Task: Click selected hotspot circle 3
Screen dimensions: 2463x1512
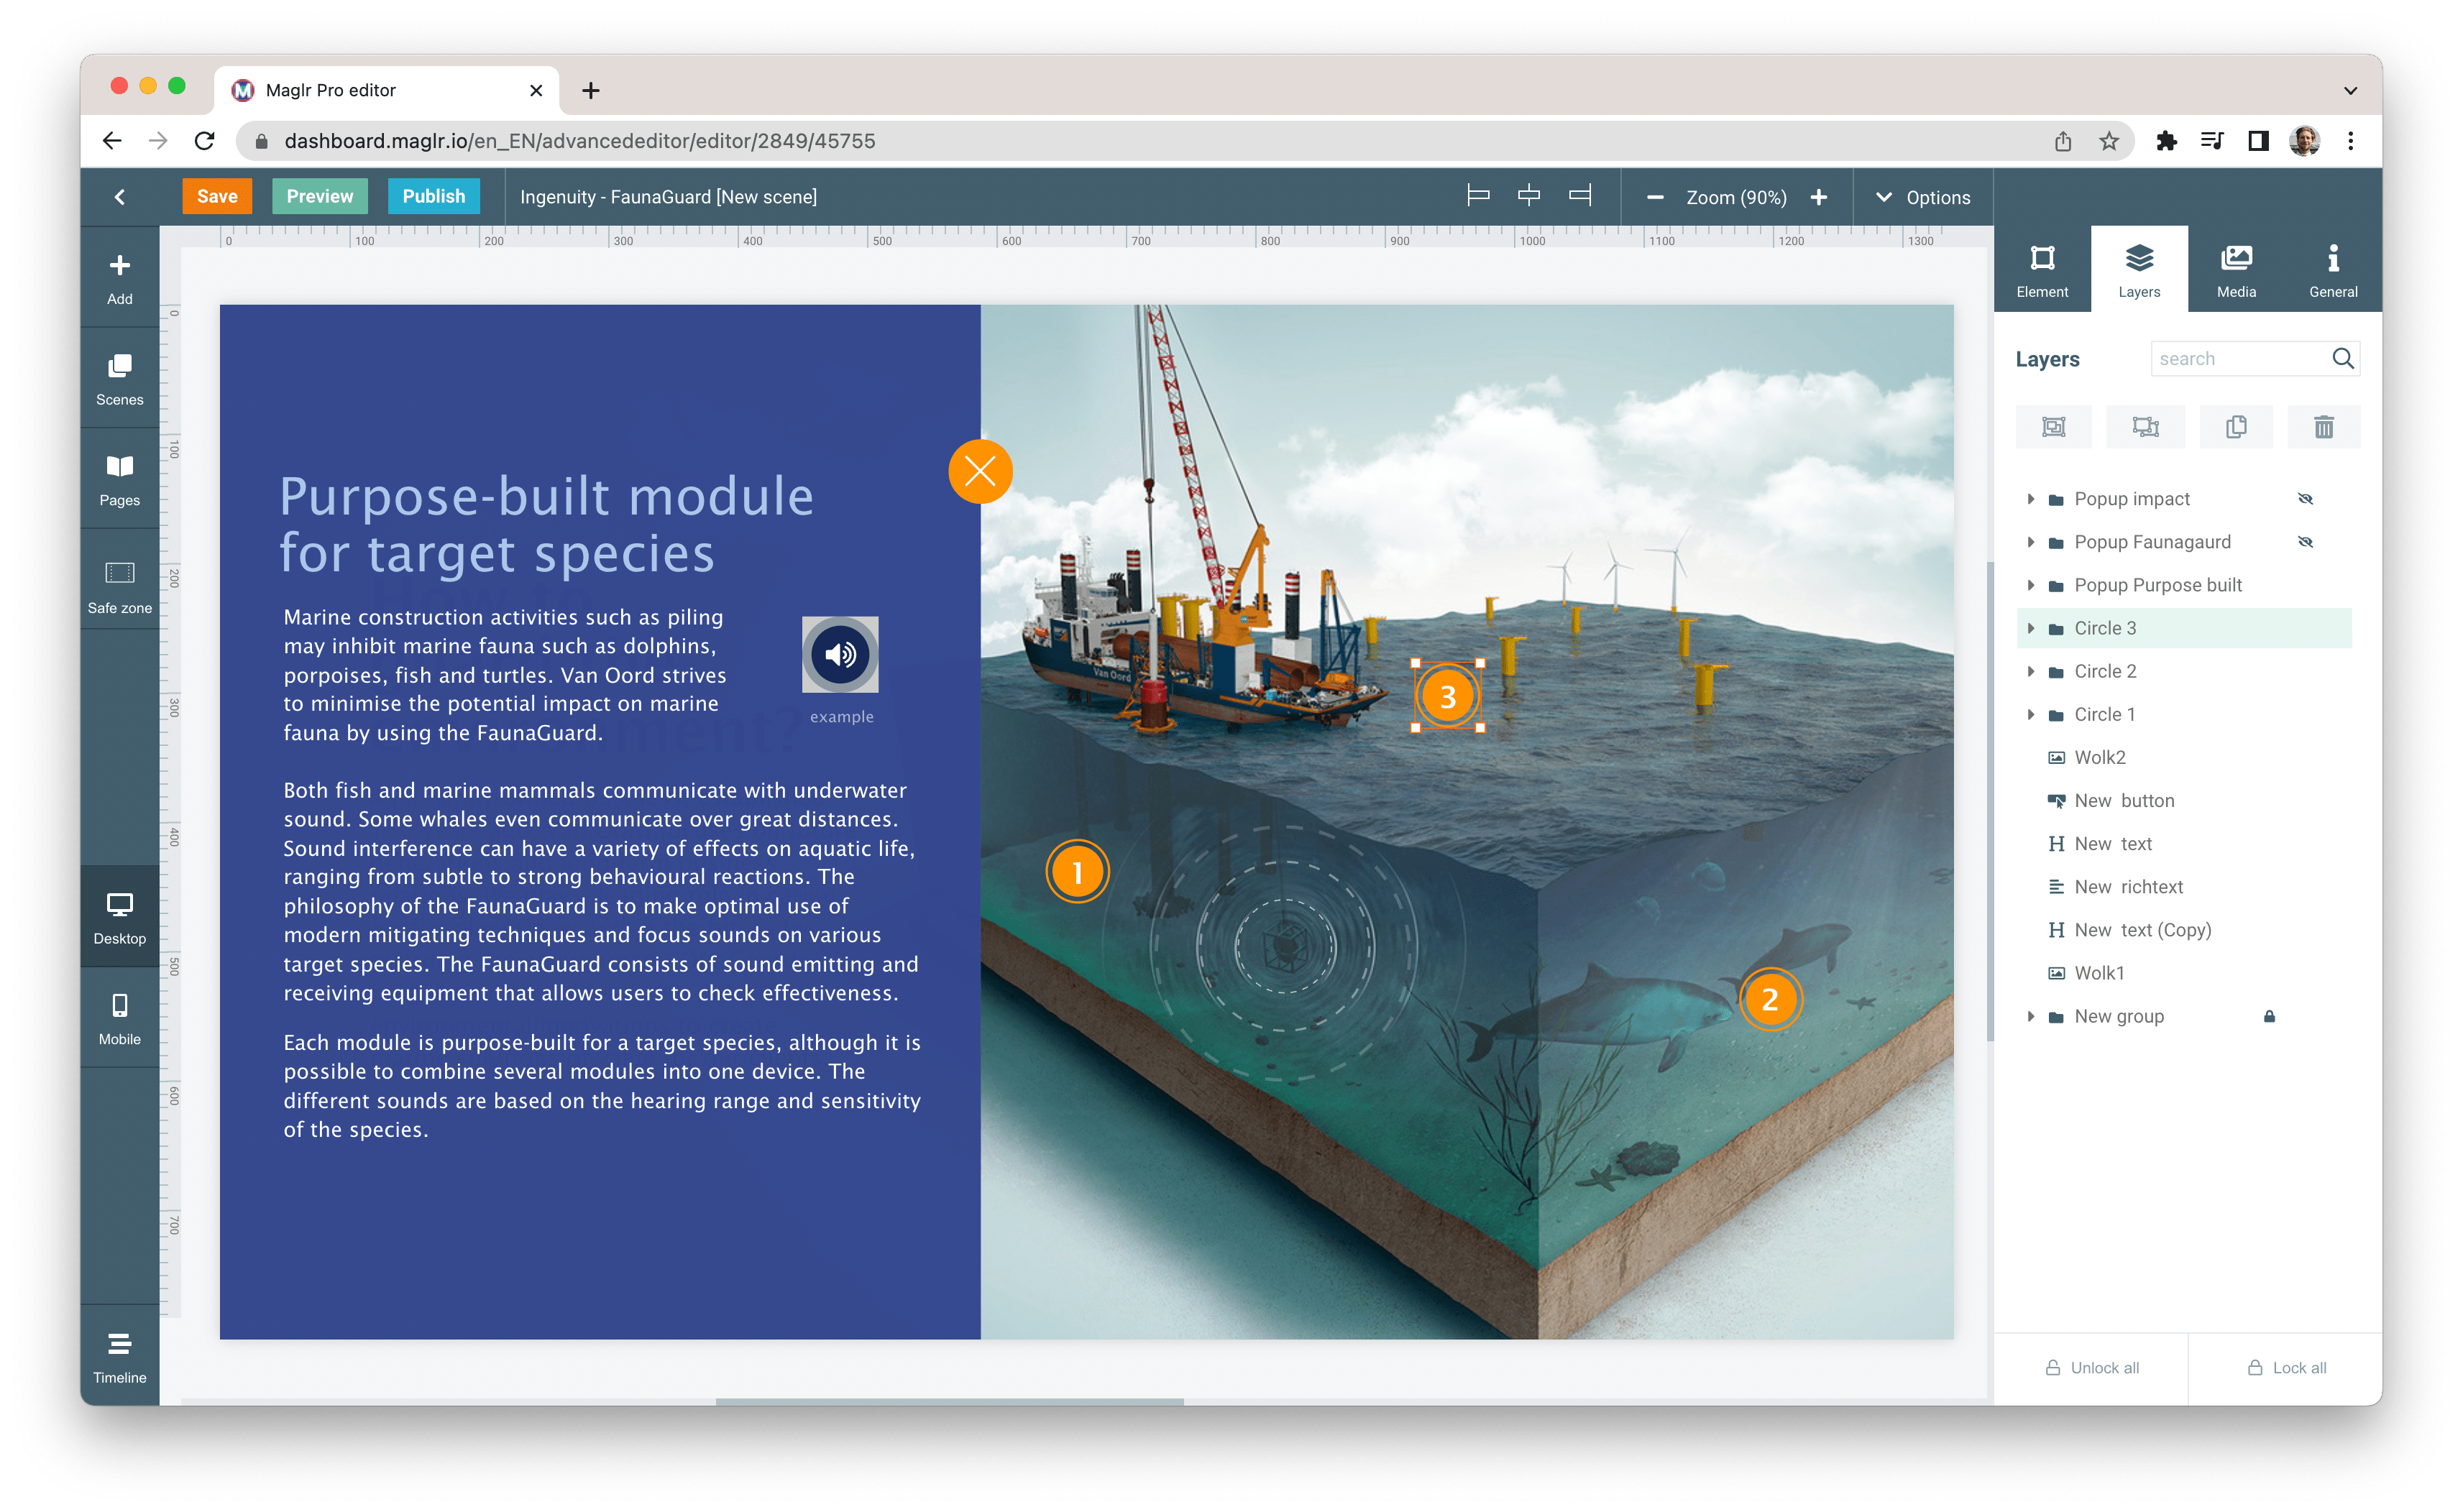Action: pyautogui.click(x=1446, y=695)
